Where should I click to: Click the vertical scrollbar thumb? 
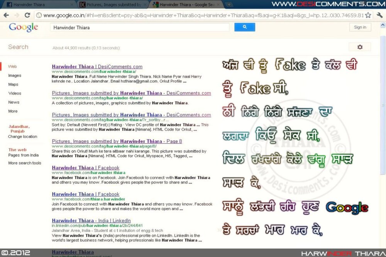coord(383,105)
